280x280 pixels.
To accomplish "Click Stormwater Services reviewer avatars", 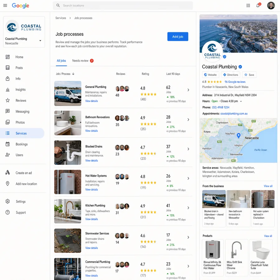I will click(122, 236).
